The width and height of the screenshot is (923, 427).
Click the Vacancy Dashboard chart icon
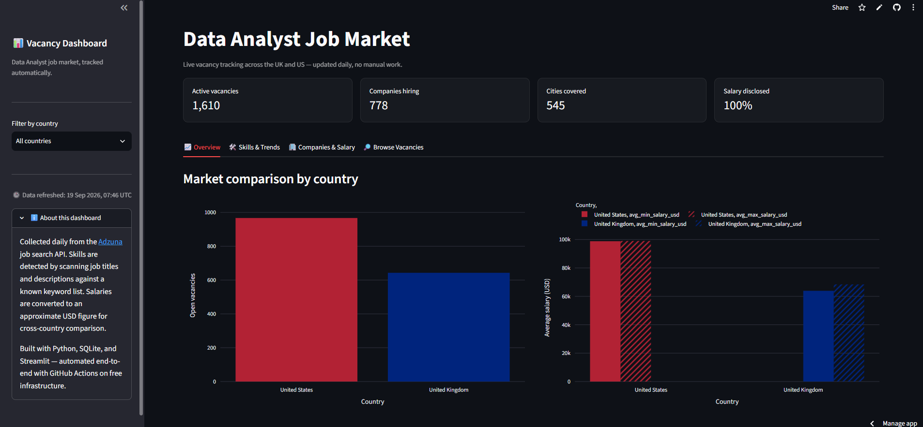18,43
